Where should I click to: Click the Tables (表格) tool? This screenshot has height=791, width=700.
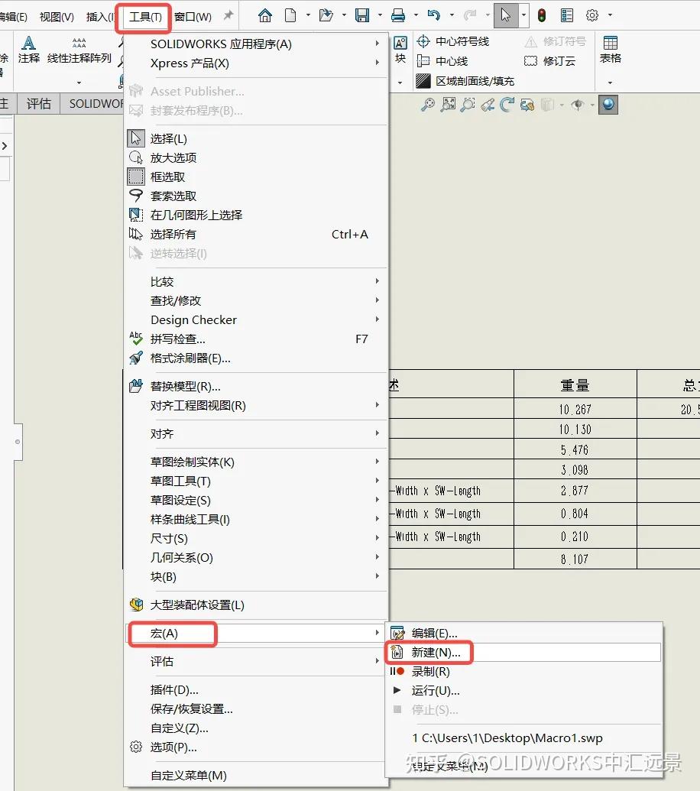click(611, 50)
